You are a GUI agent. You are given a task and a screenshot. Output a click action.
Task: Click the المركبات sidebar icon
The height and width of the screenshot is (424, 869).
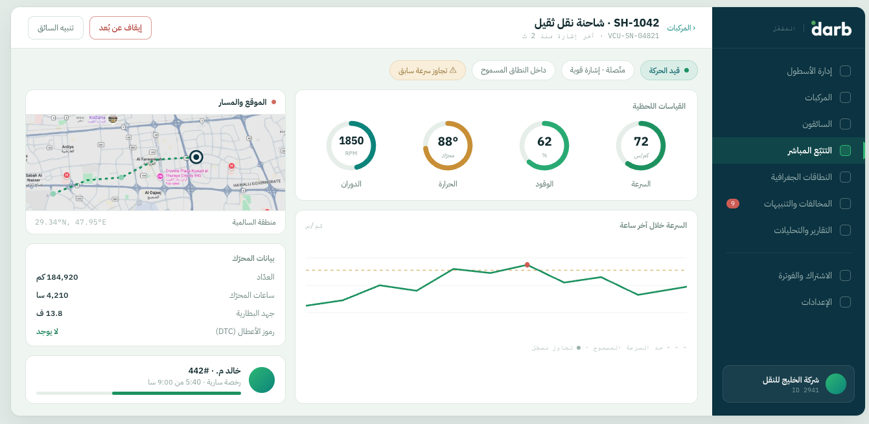845,98
